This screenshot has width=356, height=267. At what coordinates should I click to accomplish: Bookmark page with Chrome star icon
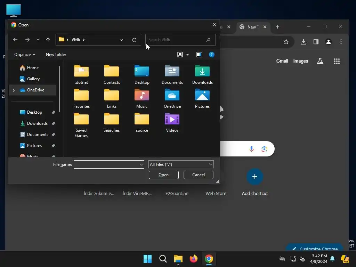click(x=286, y=42)
